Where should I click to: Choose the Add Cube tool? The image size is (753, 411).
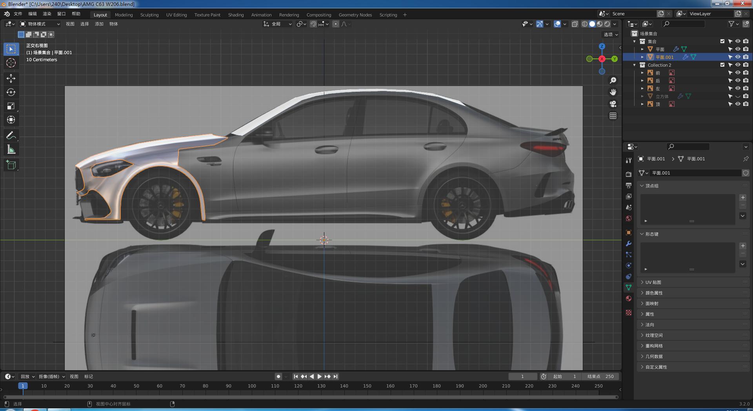pyautogui.click(x=11, y=165)
